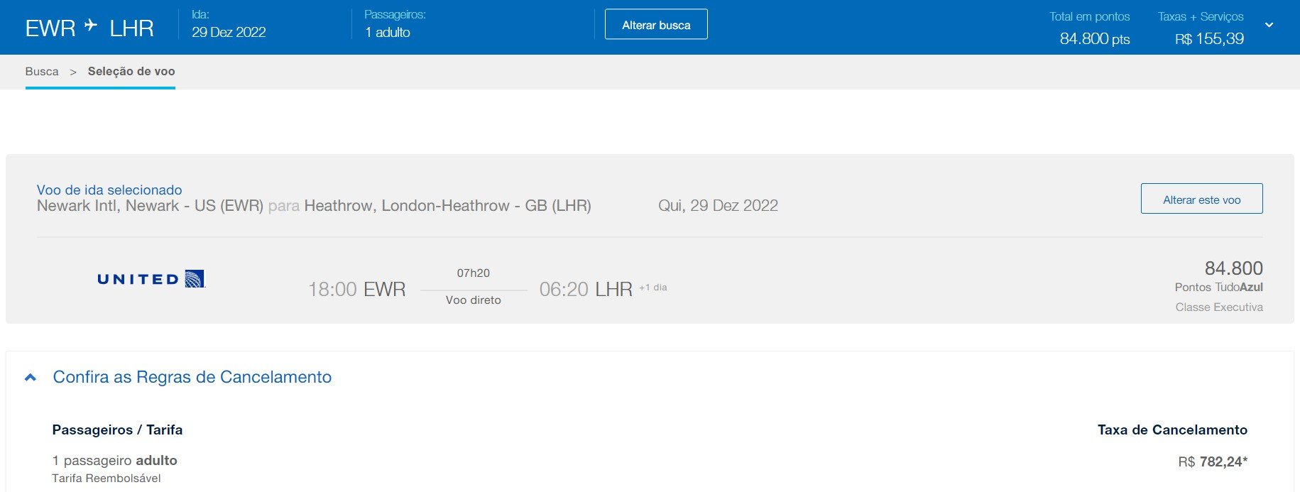Click the airplane icon between EWR and LHR

91,26
